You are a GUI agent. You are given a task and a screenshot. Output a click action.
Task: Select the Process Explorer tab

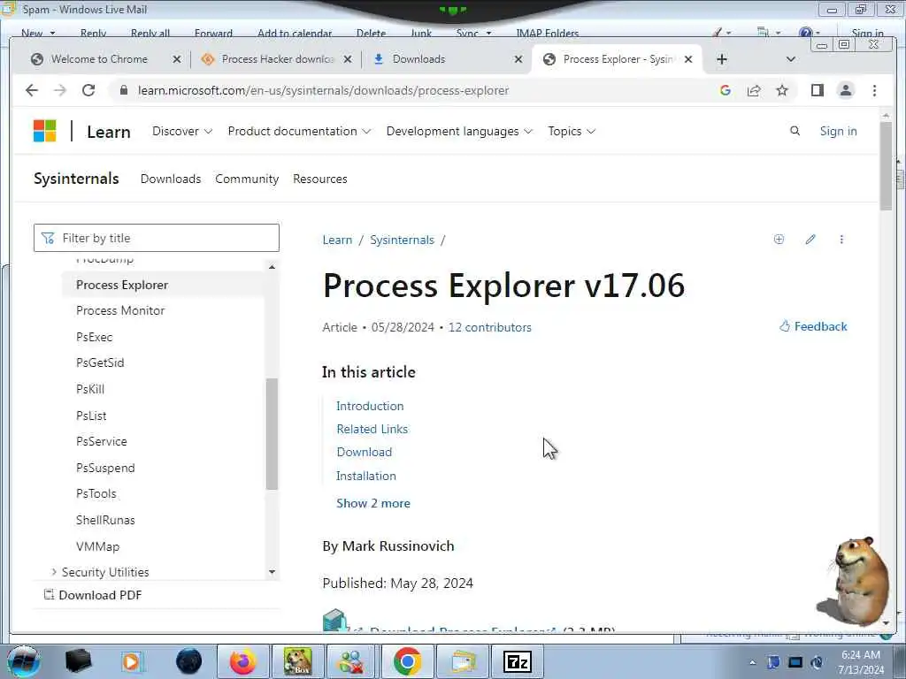(617, 59)
